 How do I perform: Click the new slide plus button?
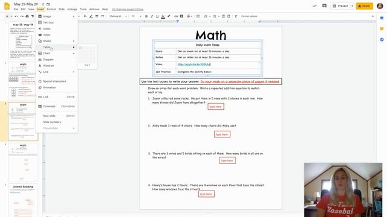coord(7,16)
